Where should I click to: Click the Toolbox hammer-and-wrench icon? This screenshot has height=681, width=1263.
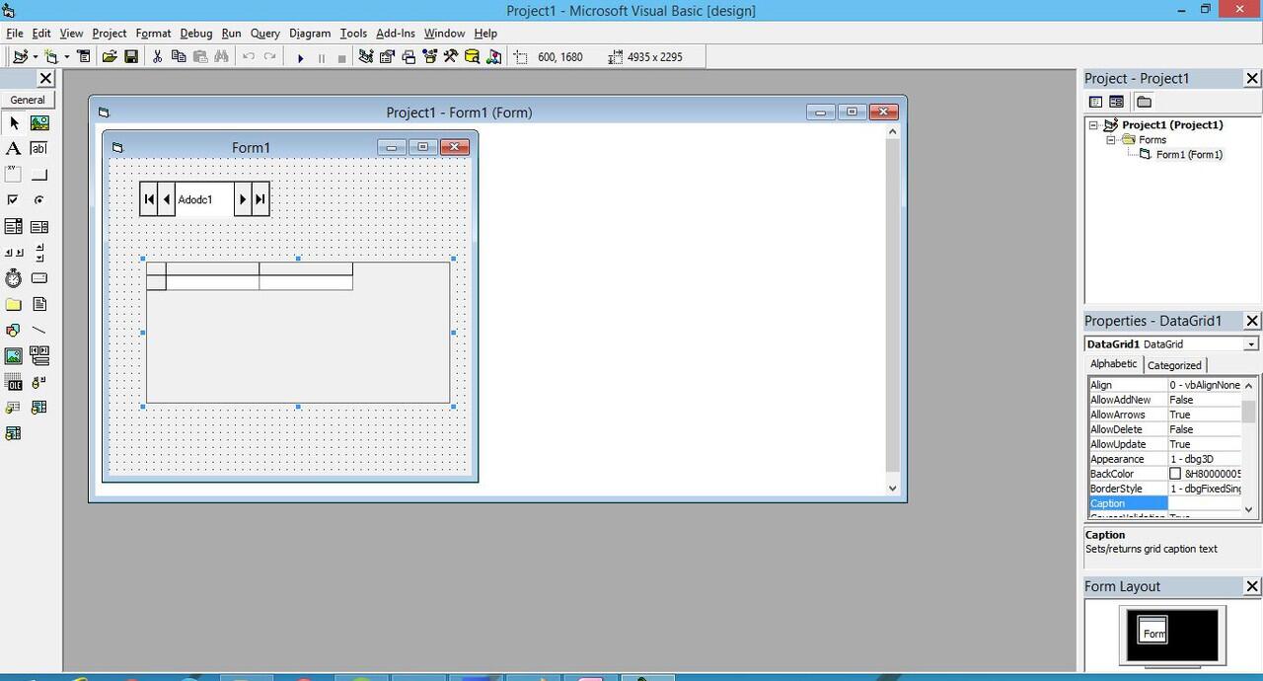pyautogui.click(x=451, y=57)
